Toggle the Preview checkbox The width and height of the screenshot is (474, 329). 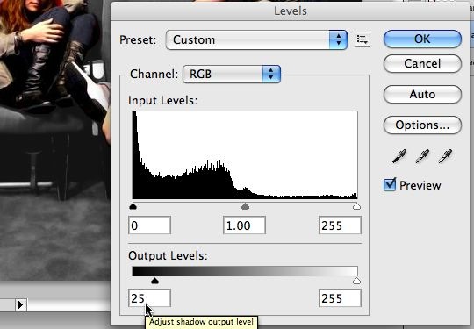(390, 184)
